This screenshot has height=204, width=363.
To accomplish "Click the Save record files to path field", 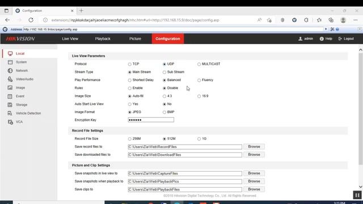I will pyautogui.click(x=185, y=147).
